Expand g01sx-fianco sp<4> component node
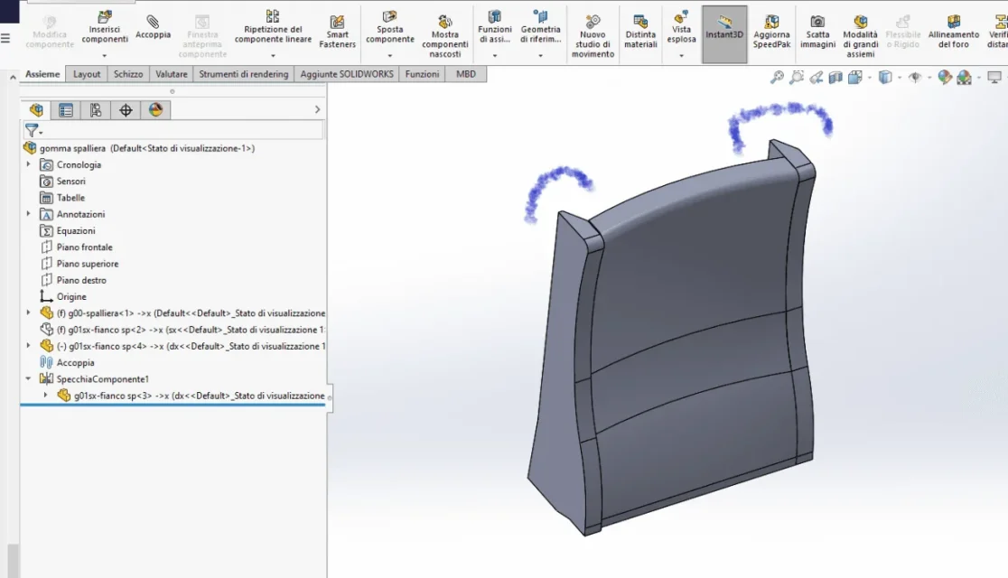This screenshot has height=578, width=1008. pyautogui.click(x=28, y=345)
